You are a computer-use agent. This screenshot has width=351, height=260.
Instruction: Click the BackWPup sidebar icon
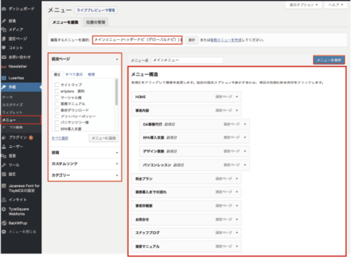[4, 223]
